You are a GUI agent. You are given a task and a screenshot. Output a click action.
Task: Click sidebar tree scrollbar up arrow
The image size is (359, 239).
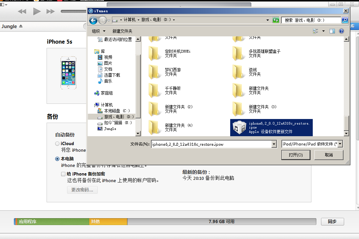[x=138, y=39]
